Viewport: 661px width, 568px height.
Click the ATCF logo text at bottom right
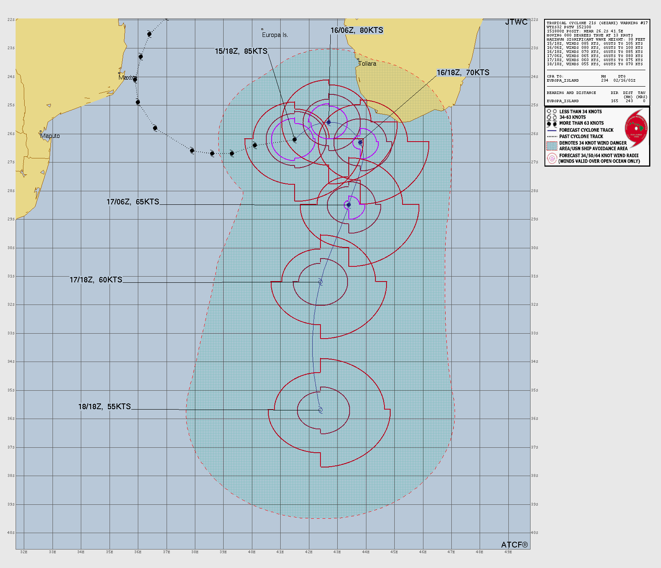515,545
